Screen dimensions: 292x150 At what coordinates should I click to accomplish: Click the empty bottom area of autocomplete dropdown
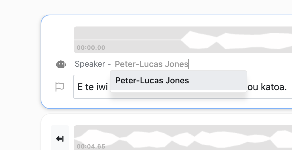click(x=179, y=91)
